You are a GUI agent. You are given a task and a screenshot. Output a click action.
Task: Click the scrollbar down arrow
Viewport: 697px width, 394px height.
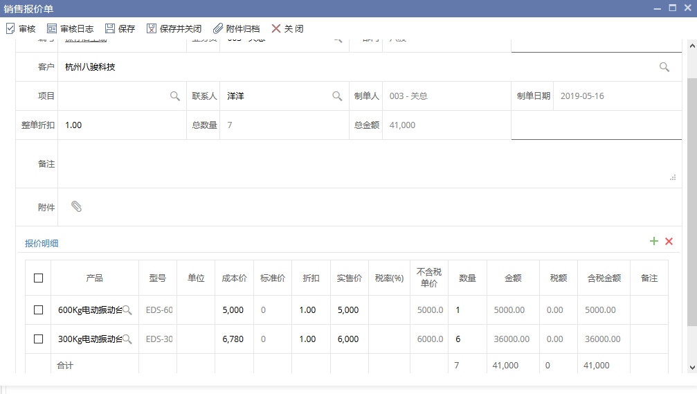tap(691, 367)
